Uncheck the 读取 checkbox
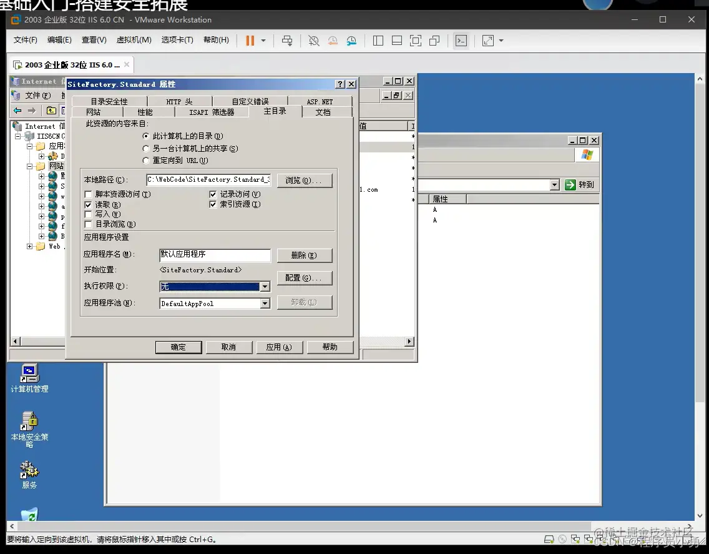The width and height of the screenshot is (709, 554). click(x=88, y=205)
